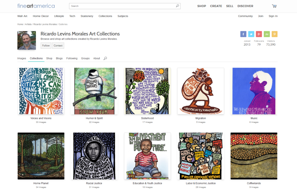297x191 pixels.
Task: Click the Home Planet title link
Action: (41, 183)
